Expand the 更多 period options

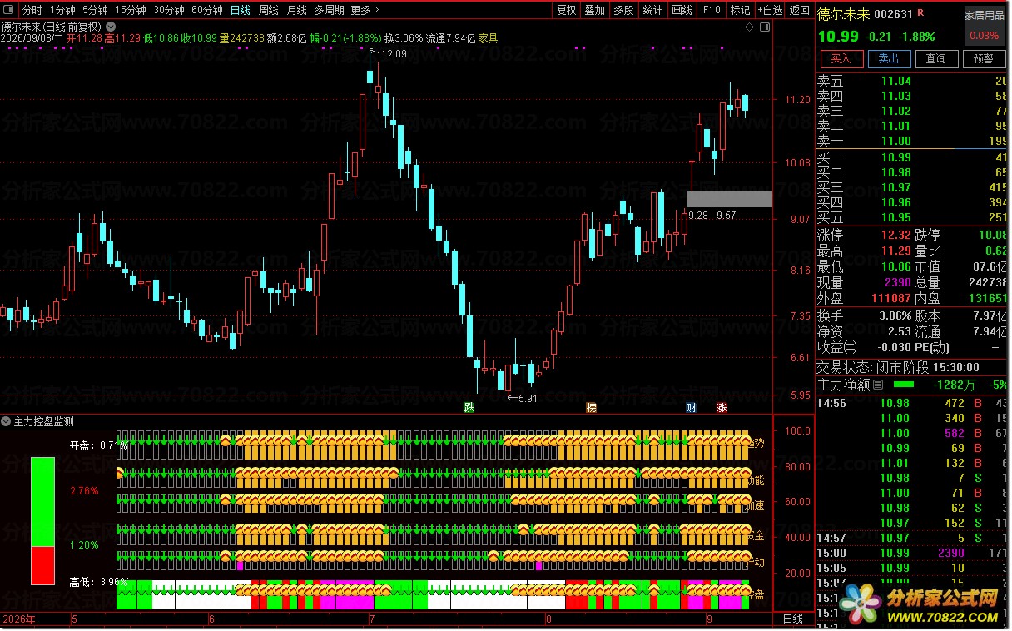[365, 10]
